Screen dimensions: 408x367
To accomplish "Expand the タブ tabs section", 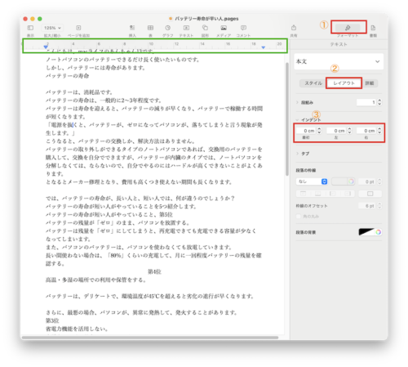I will coord(298,154).
